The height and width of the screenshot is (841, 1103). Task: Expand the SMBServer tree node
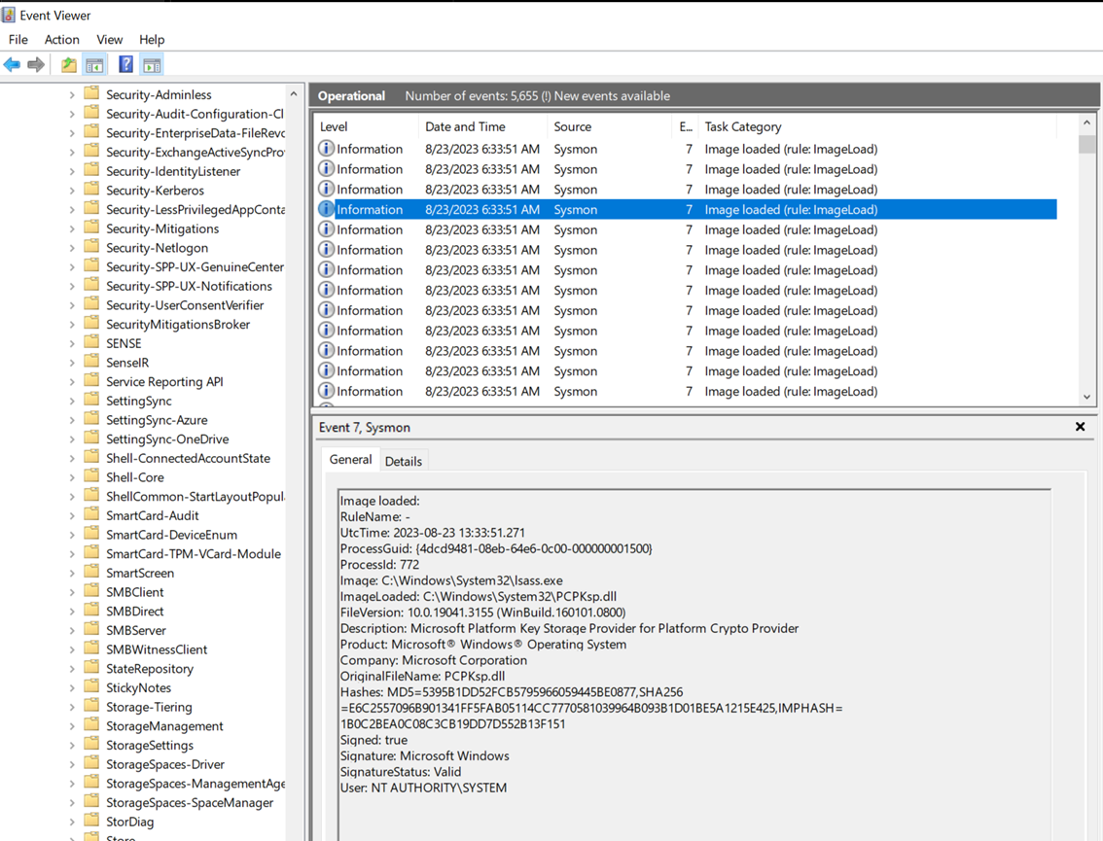click(x=72, y=631)
